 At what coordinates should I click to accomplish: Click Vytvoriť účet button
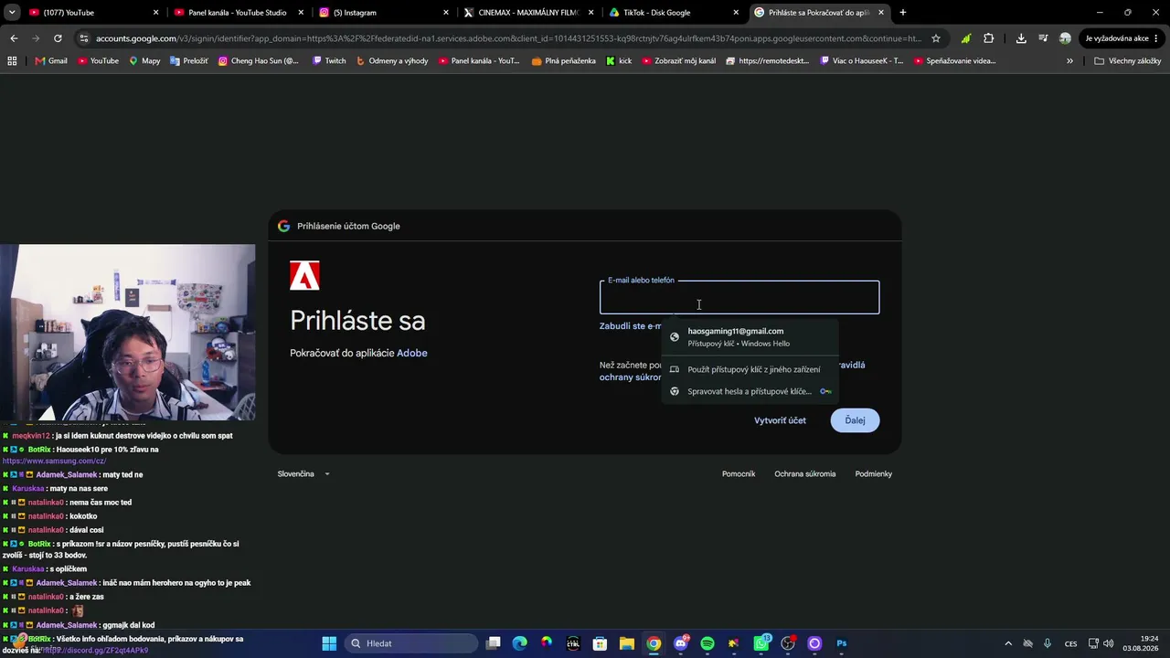pos(780,420)
